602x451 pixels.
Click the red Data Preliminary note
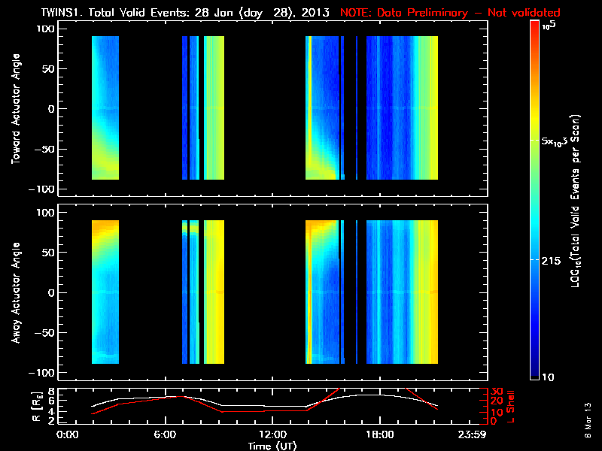450,12
